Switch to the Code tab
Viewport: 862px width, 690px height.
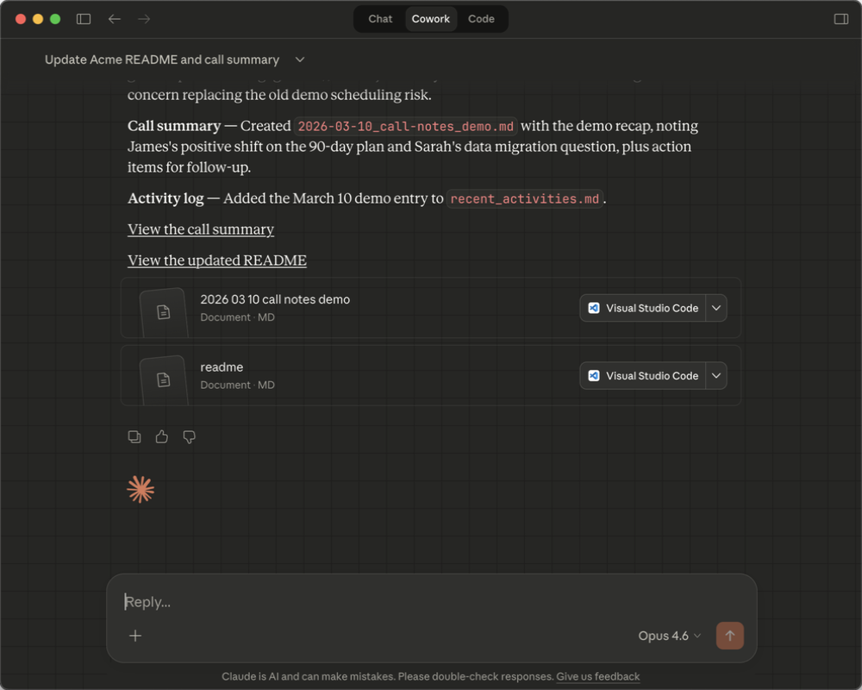[481, 19]
